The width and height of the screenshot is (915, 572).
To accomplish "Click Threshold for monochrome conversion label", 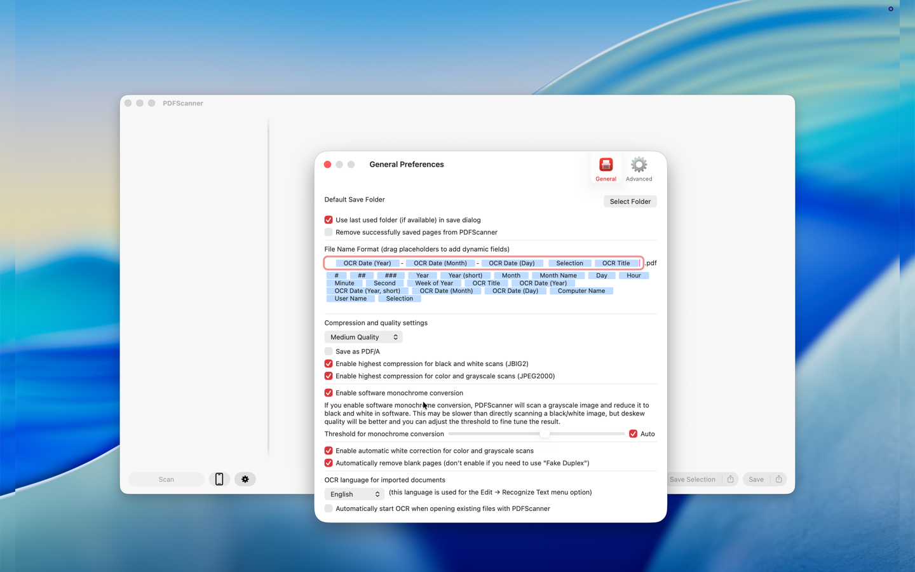I will [384, 434].
